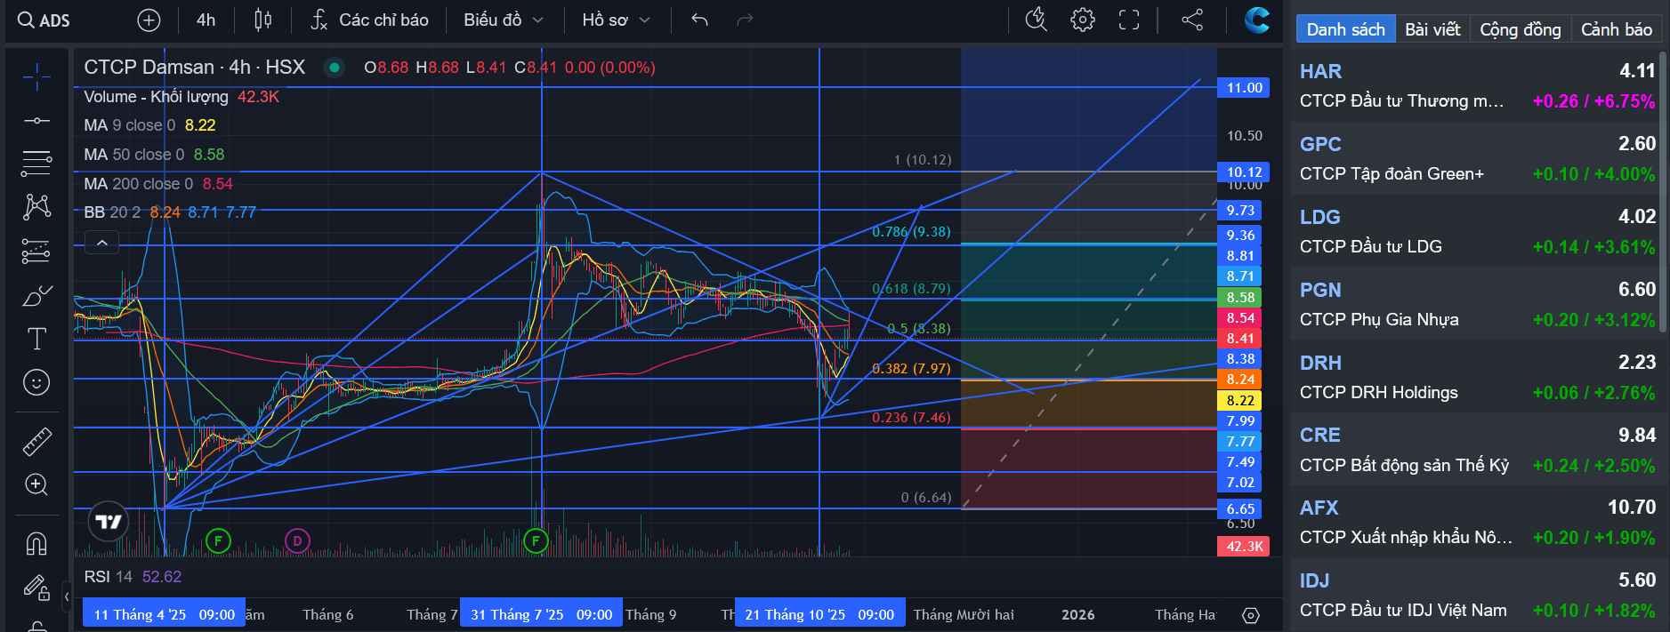1670x632 pixels.
Task: Select the text annotation tool
Action: 36,339
